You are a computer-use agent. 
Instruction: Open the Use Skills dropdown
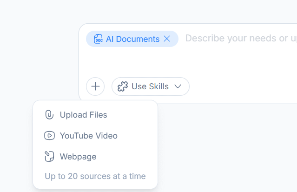(x=151, y=86)
